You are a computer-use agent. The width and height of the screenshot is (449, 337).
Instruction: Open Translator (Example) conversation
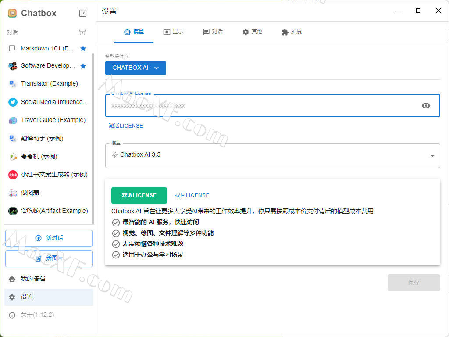coord(47,84)
